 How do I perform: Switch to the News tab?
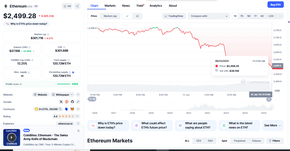click(x=126, y=6)
